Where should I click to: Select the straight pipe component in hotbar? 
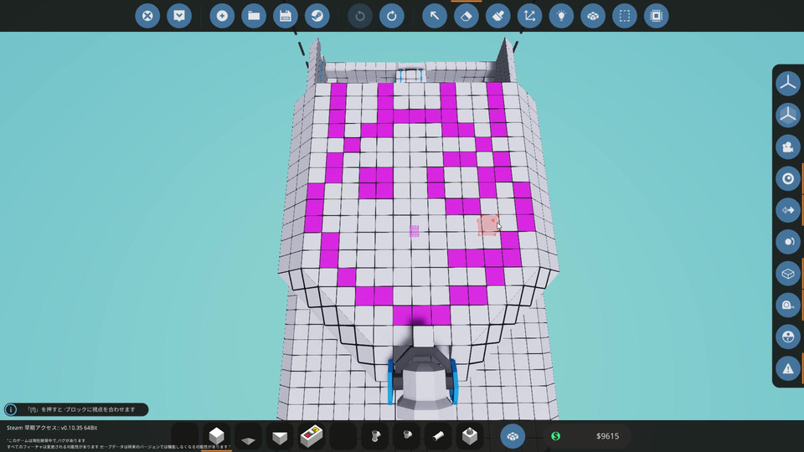click(x=438, y=436)
